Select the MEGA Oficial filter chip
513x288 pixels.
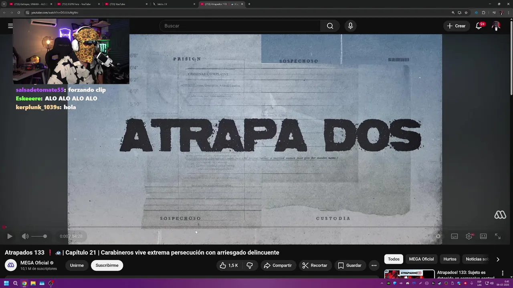tap(421, 259)
